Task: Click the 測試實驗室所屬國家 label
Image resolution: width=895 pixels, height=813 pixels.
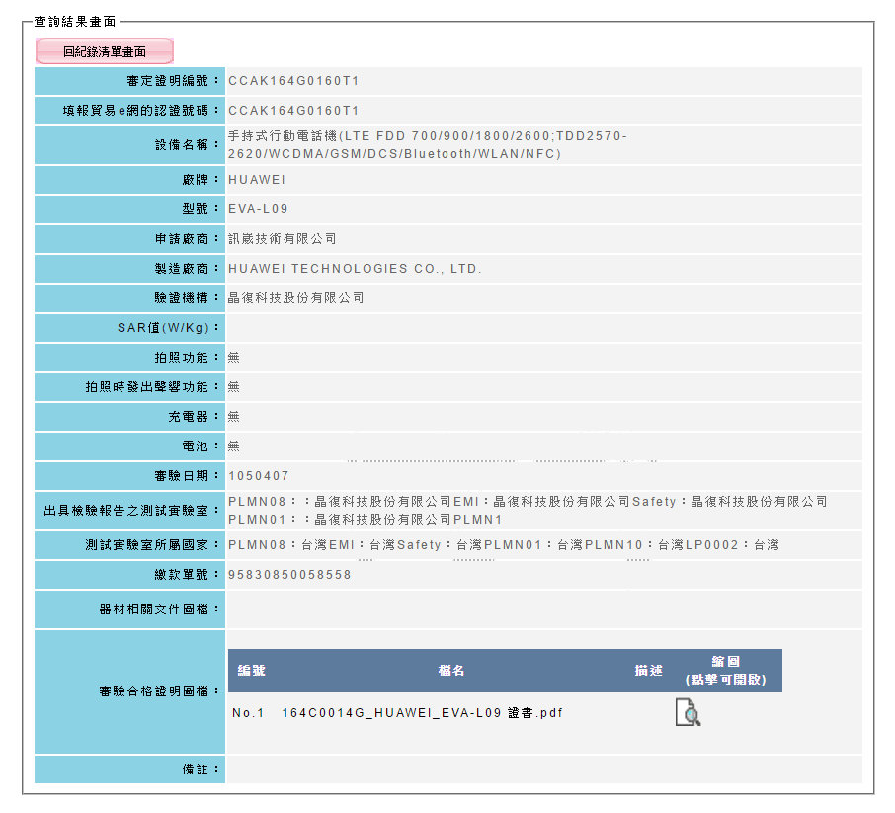Action: tap(152, 545)
